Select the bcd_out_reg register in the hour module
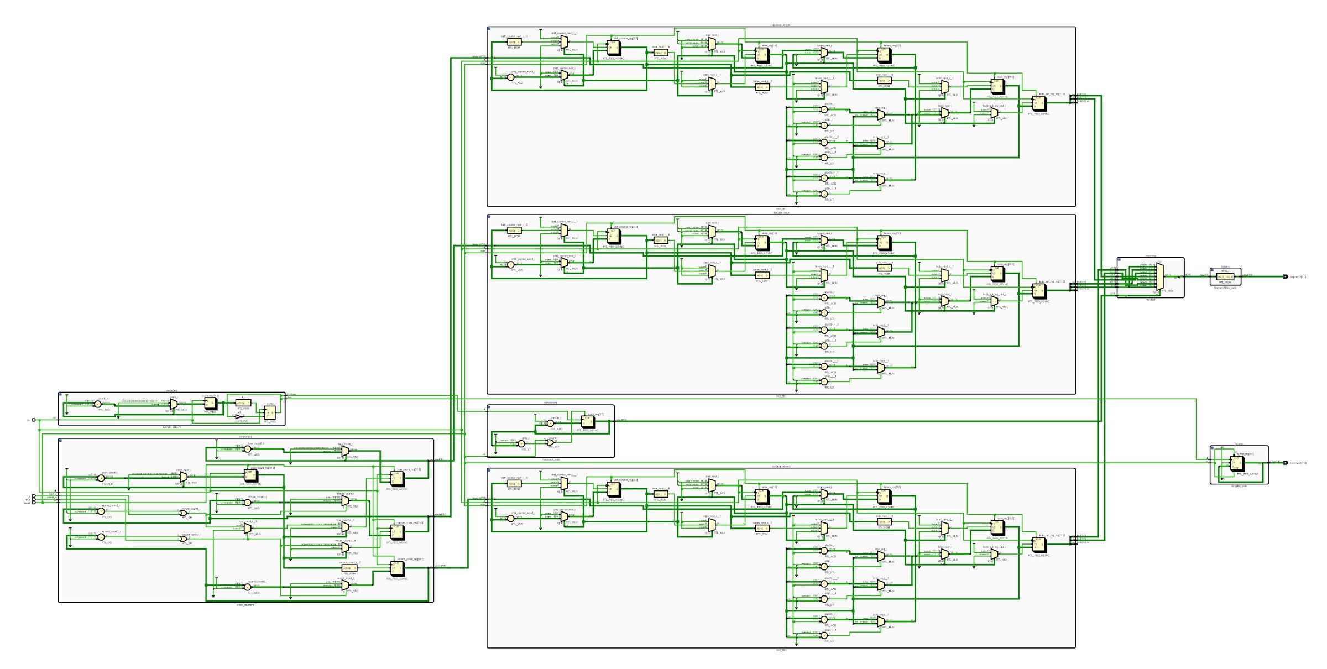The image size is (1327, 669). (1038, 290)
